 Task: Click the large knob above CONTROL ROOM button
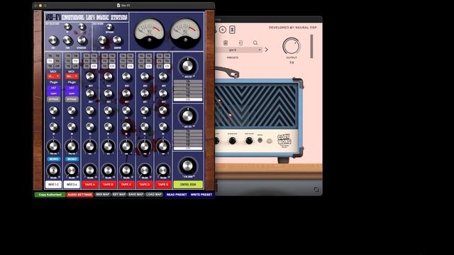pyautogui.click(x=187, y=166)
